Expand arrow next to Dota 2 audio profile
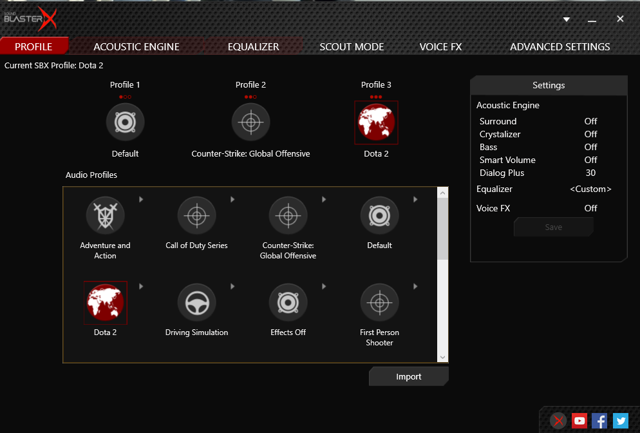Image resolution: width=640 pixels, height=433 pixels. click(141, 287)
